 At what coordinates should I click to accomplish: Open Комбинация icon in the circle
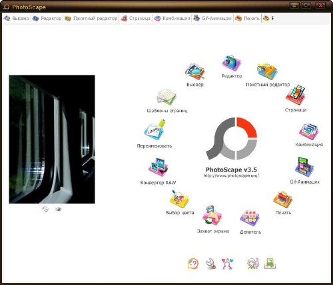[x=309, y=132]
